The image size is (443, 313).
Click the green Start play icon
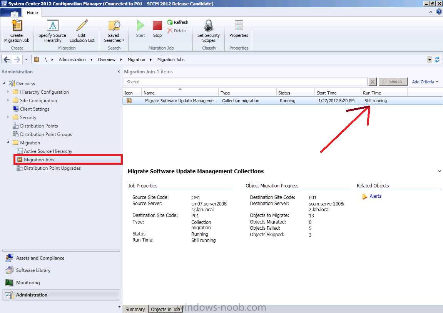(140, 25)
